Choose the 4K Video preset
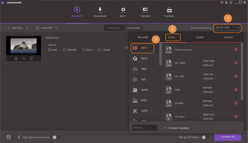The height and width of the screenshot is (143, 248). (201, 116)
